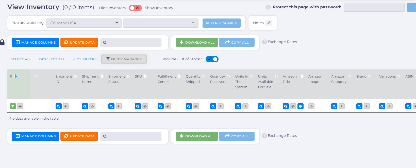Screen dimensions: 416x168
Task: Open the Notes pencil edit icon
Action: click(269, 23)
